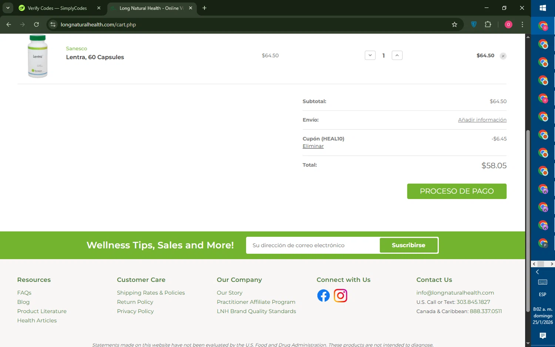Open the Blog footer link
Screen dimensions: 555x347
(x=23, y=302)
